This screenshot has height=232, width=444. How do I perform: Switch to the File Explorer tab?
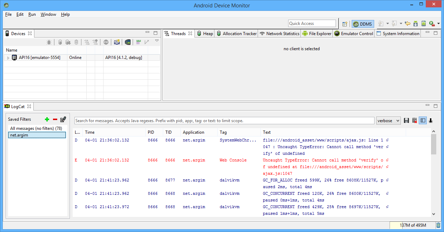(317, 33)
